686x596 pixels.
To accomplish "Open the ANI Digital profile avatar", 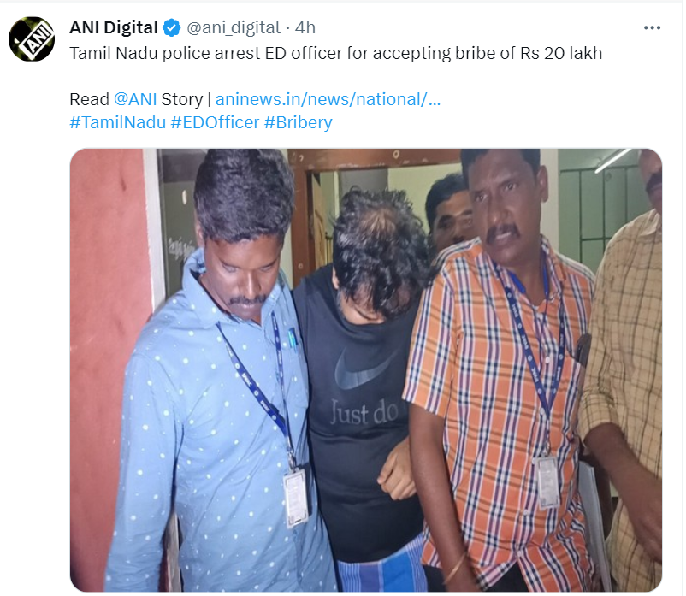I will 32,39.
